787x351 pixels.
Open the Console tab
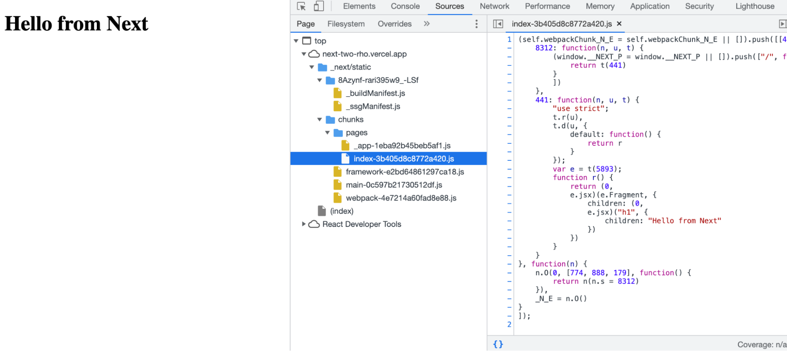[x=405, y=6]
